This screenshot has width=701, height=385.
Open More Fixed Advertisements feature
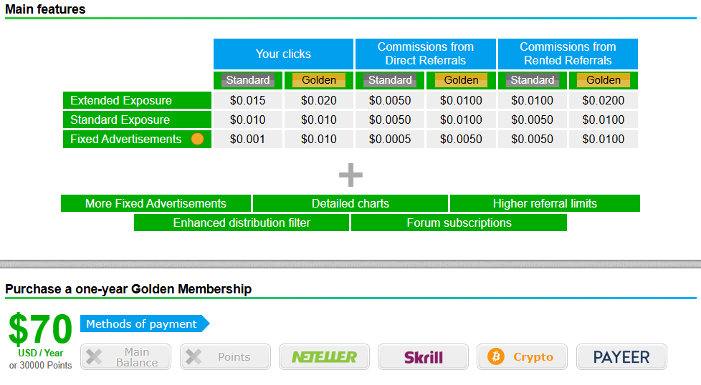pyautogui.click(x=156, y=203)
